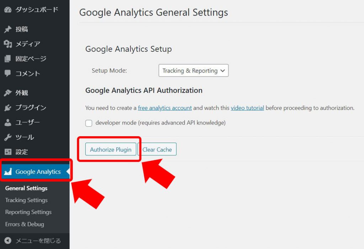Click the Plugins plug icon
This screenshot has height=249, width=364.
click(8, 107)
